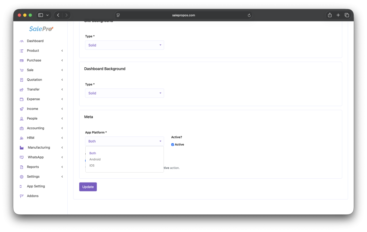Click the App Setting phone icon

point(22,187)
